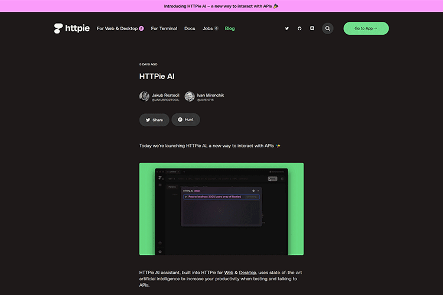Open Jakub Roztocil author link
Screen dimensions: 443x295
(165, 95)
